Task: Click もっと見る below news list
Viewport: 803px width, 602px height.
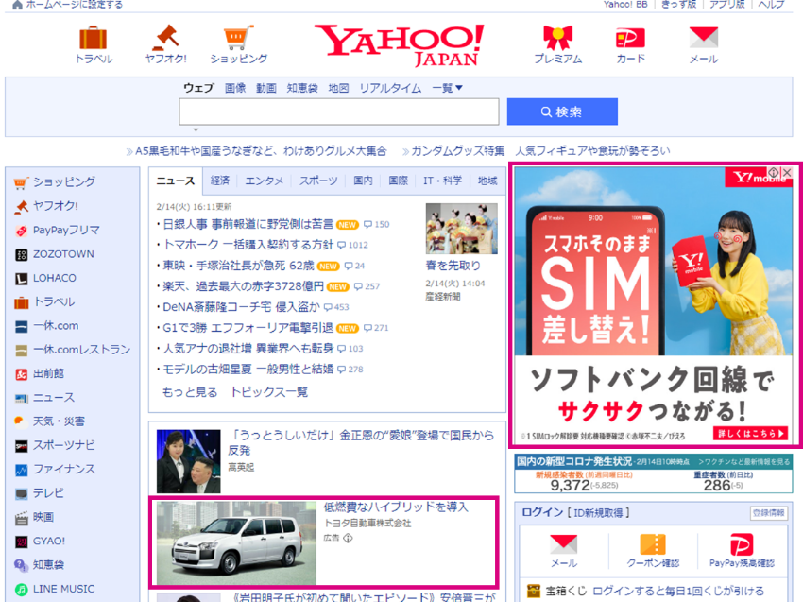Action: tap(190, 392)
